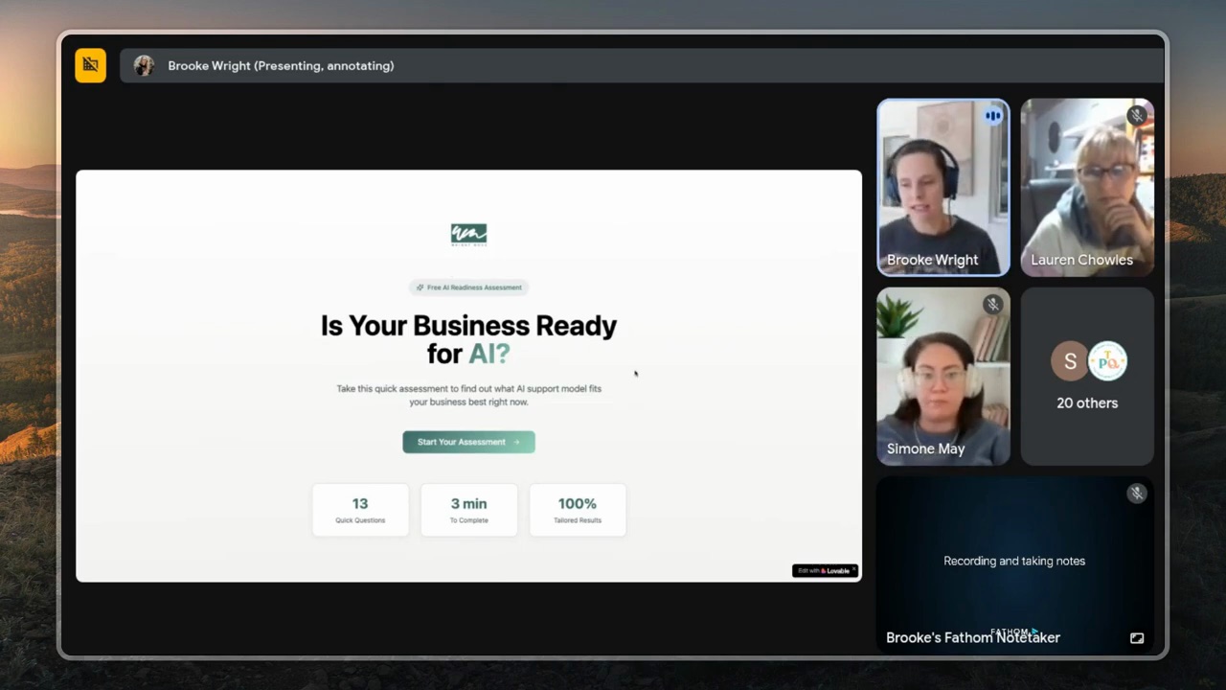Dismiss the Lovable badge using its x
Screen dimensions: 1226x690
point(854,569)
